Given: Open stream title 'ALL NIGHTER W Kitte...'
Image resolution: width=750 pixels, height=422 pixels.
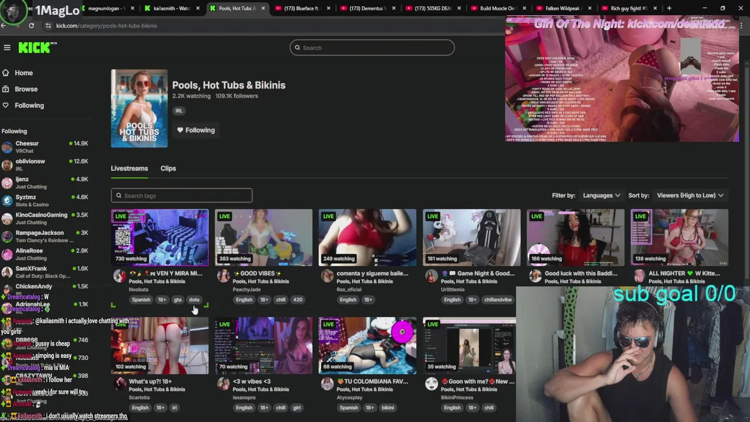Looking at the screenshot, I should tap(684, 273).
